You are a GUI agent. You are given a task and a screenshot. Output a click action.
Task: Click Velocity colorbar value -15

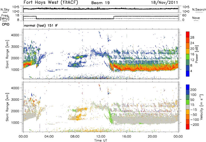click(194, 110)
